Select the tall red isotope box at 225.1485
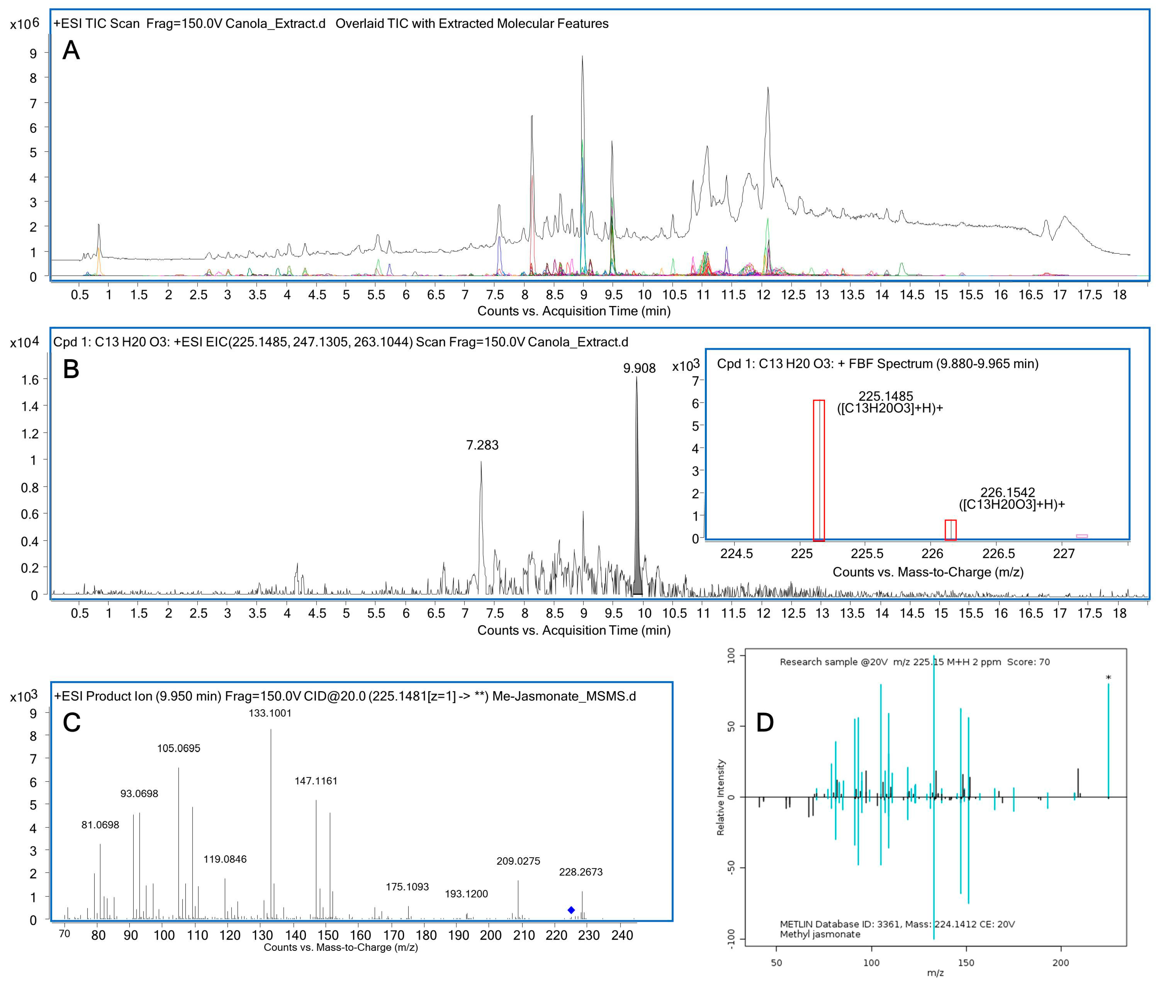1158x984 pixels. pos(818,470)
